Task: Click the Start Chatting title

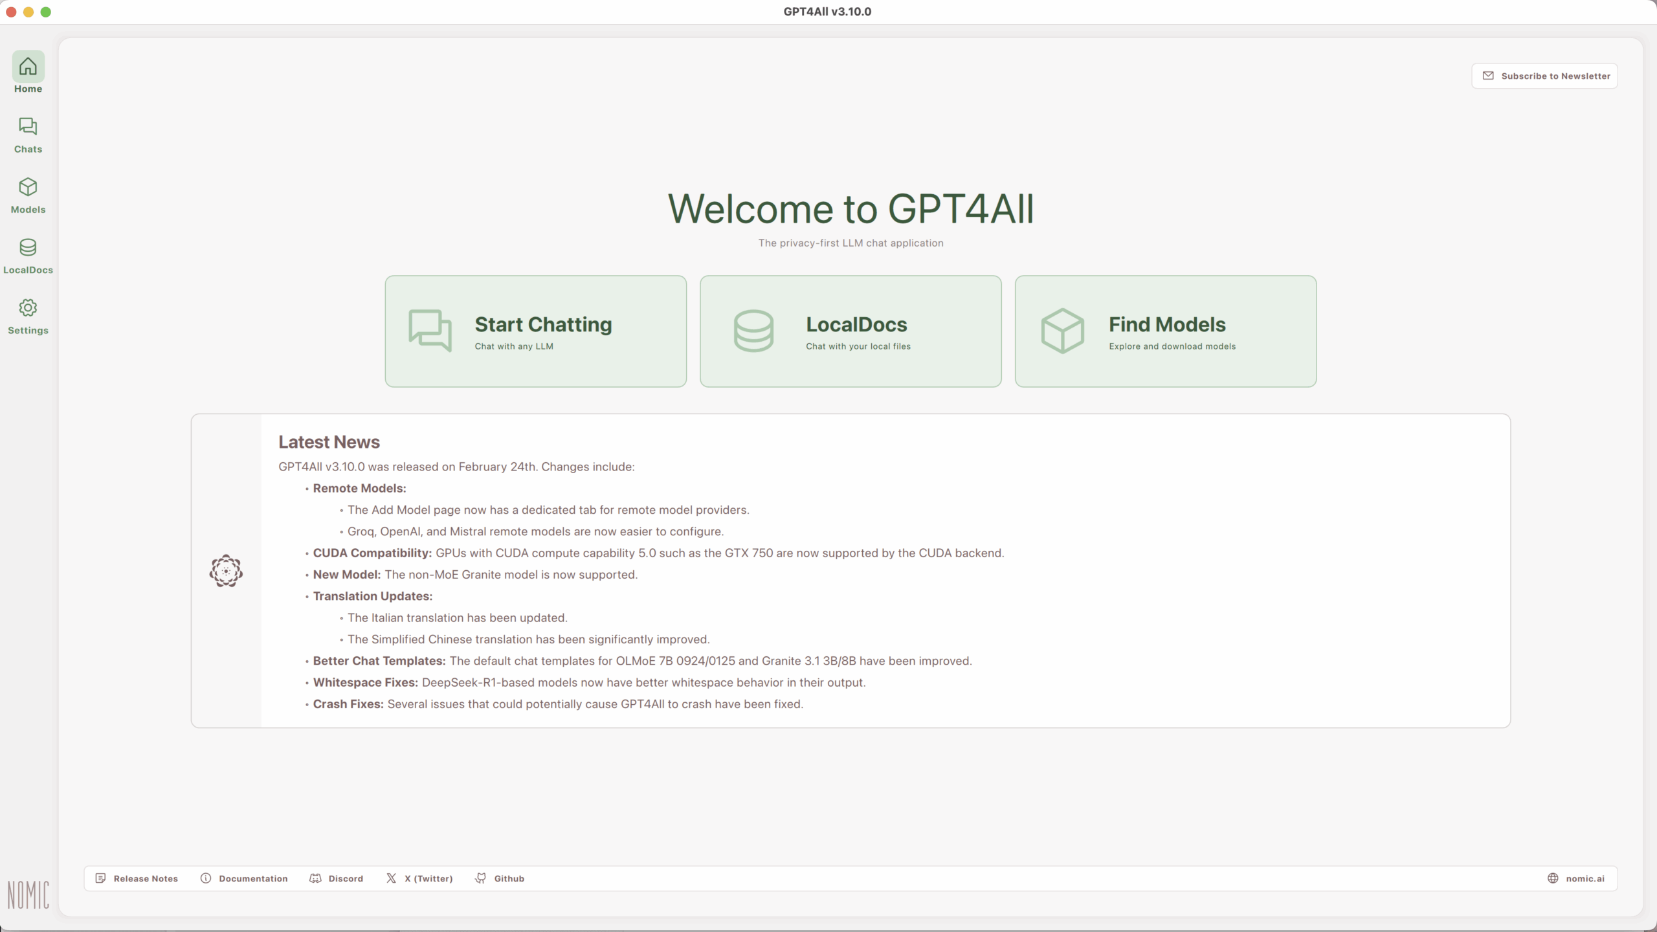Action: pos(543,324)
